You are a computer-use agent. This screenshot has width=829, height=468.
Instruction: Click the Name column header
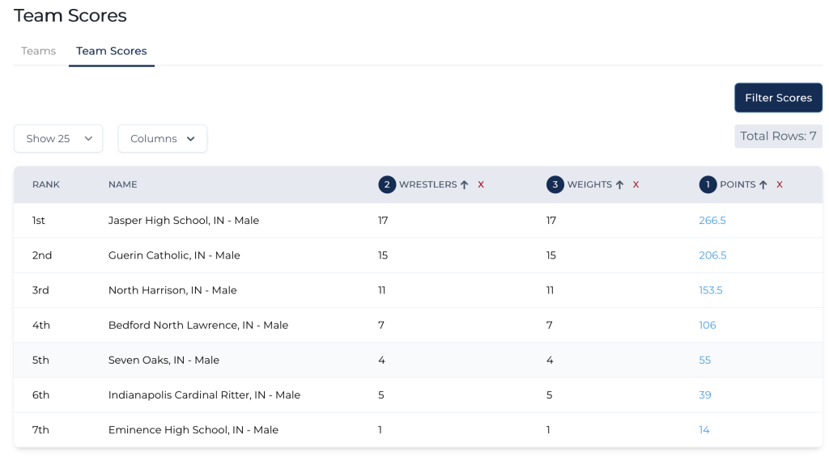pos(123,185)
